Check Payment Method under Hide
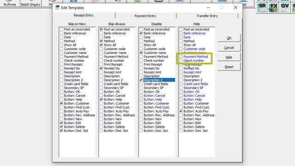The image size is (295, 166). (181, 57)
